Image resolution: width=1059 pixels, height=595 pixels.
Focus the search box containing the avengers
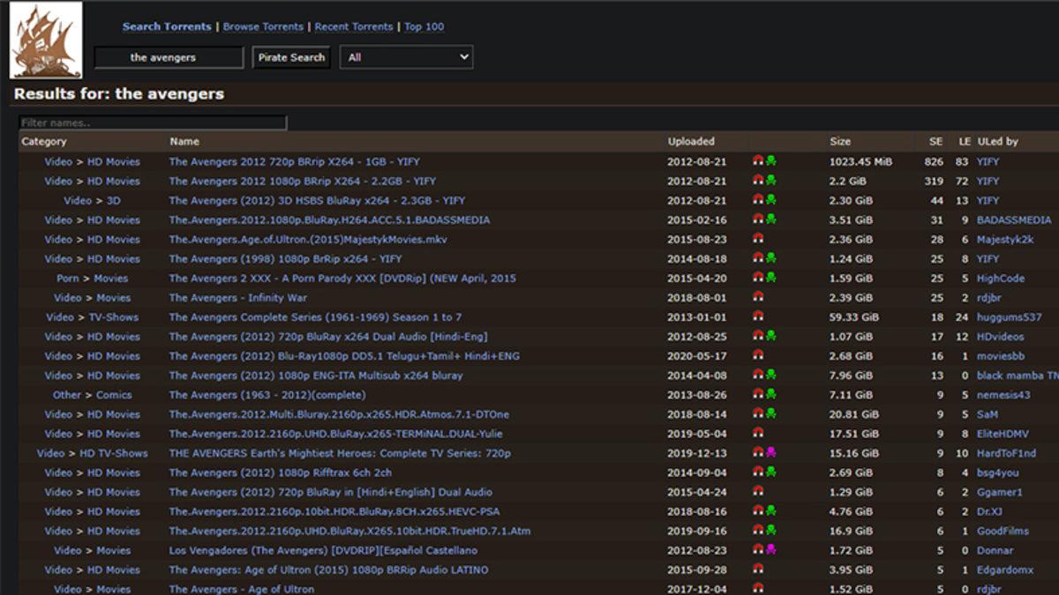169,57
